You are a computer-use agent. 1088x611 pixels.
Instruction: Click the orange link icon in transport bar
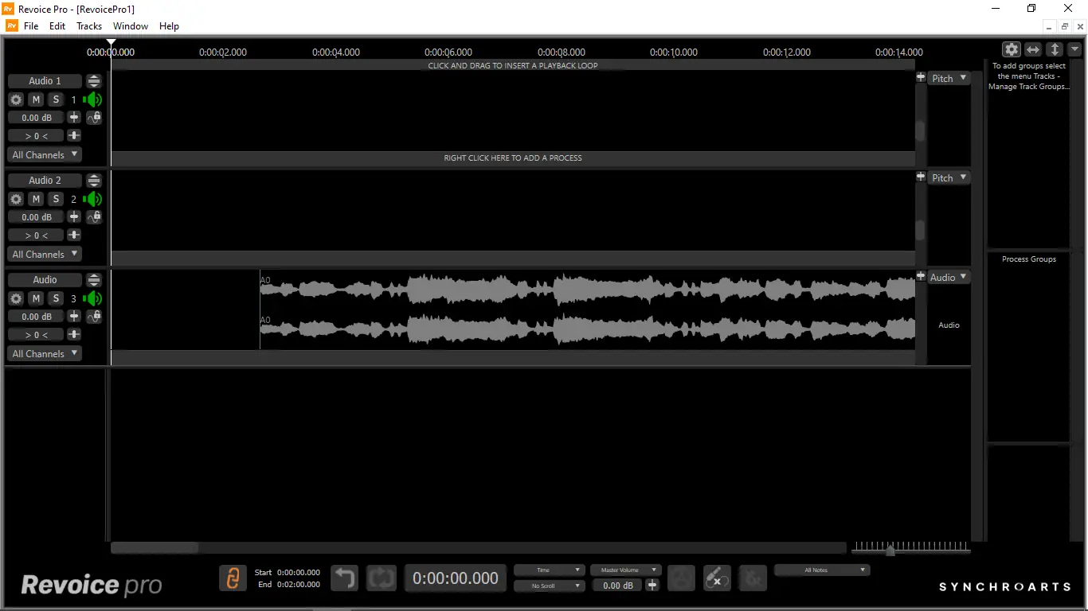[x=233, y=578]
